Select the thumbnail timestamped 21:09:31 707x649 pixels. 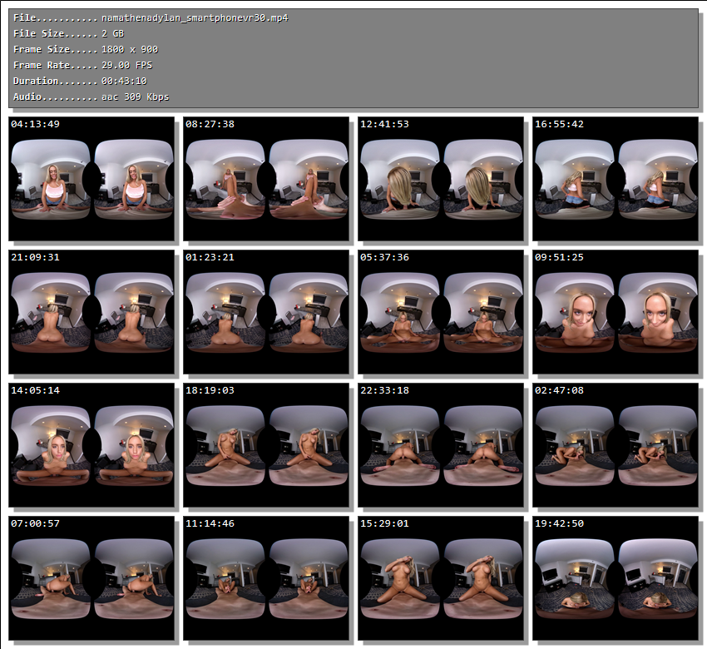coord(91,312)
